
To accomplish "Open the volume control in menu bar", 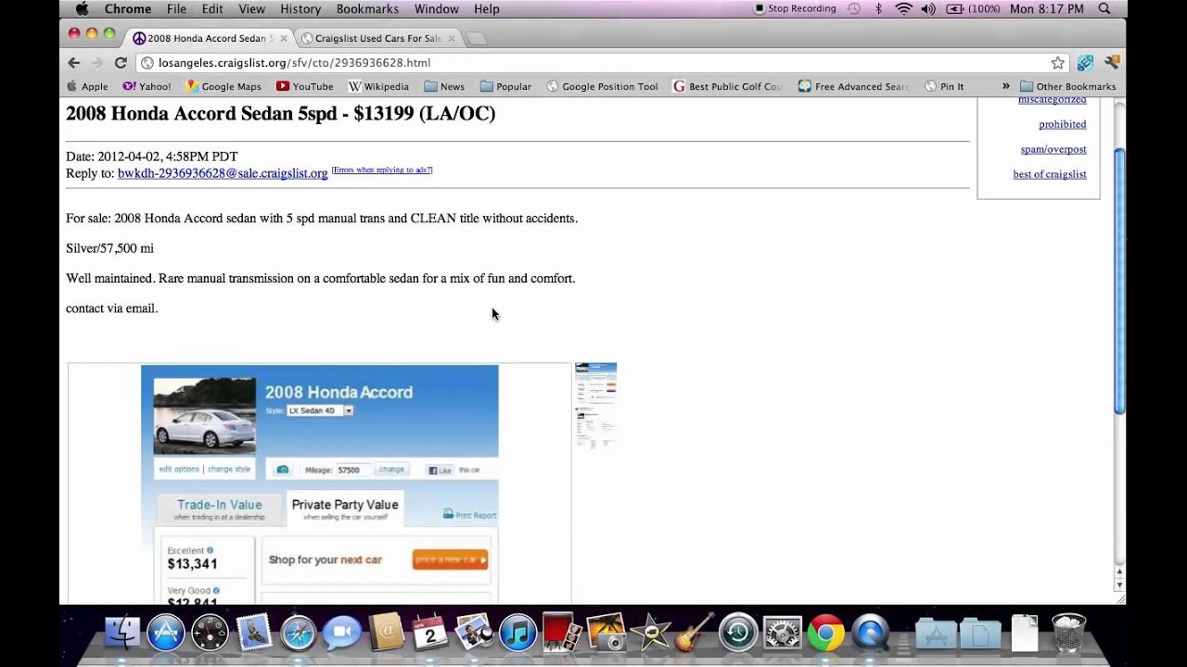I will coord(928,8).
